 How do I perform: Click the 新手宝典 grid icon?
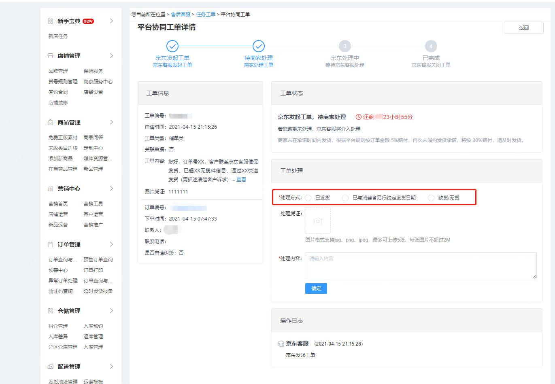click(50, 21)
